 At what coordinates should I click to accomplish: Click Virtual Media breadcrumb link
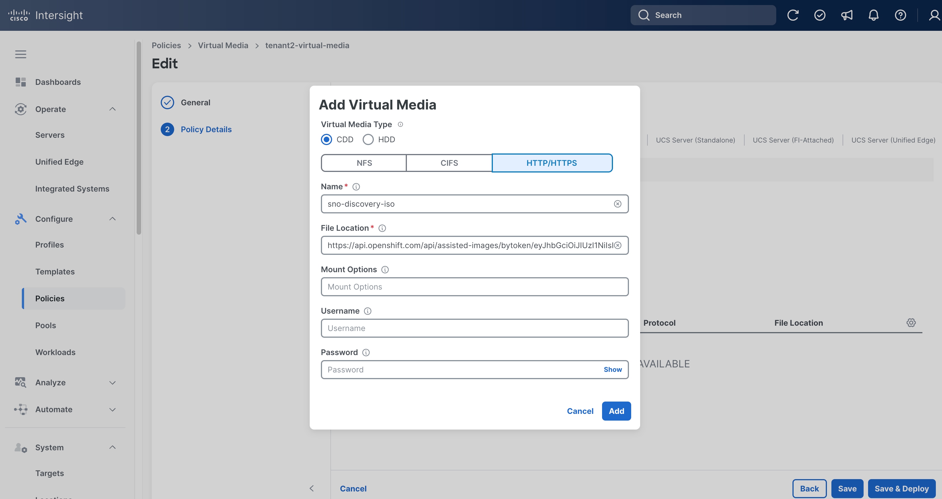point(223,45)
